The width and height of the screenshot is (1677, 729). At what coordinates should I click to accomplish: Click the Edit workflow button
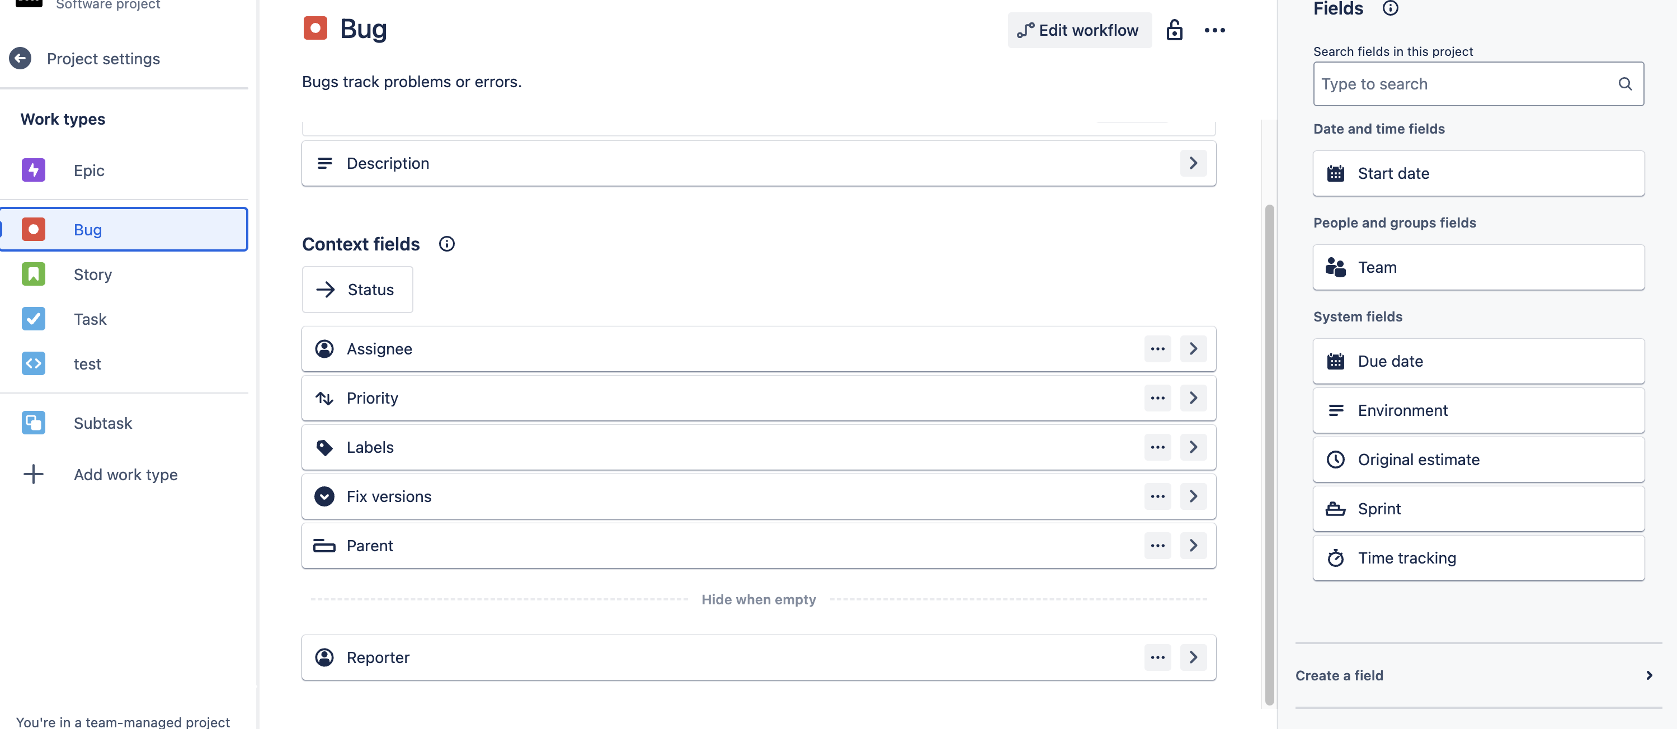[x=1080, y=30]
